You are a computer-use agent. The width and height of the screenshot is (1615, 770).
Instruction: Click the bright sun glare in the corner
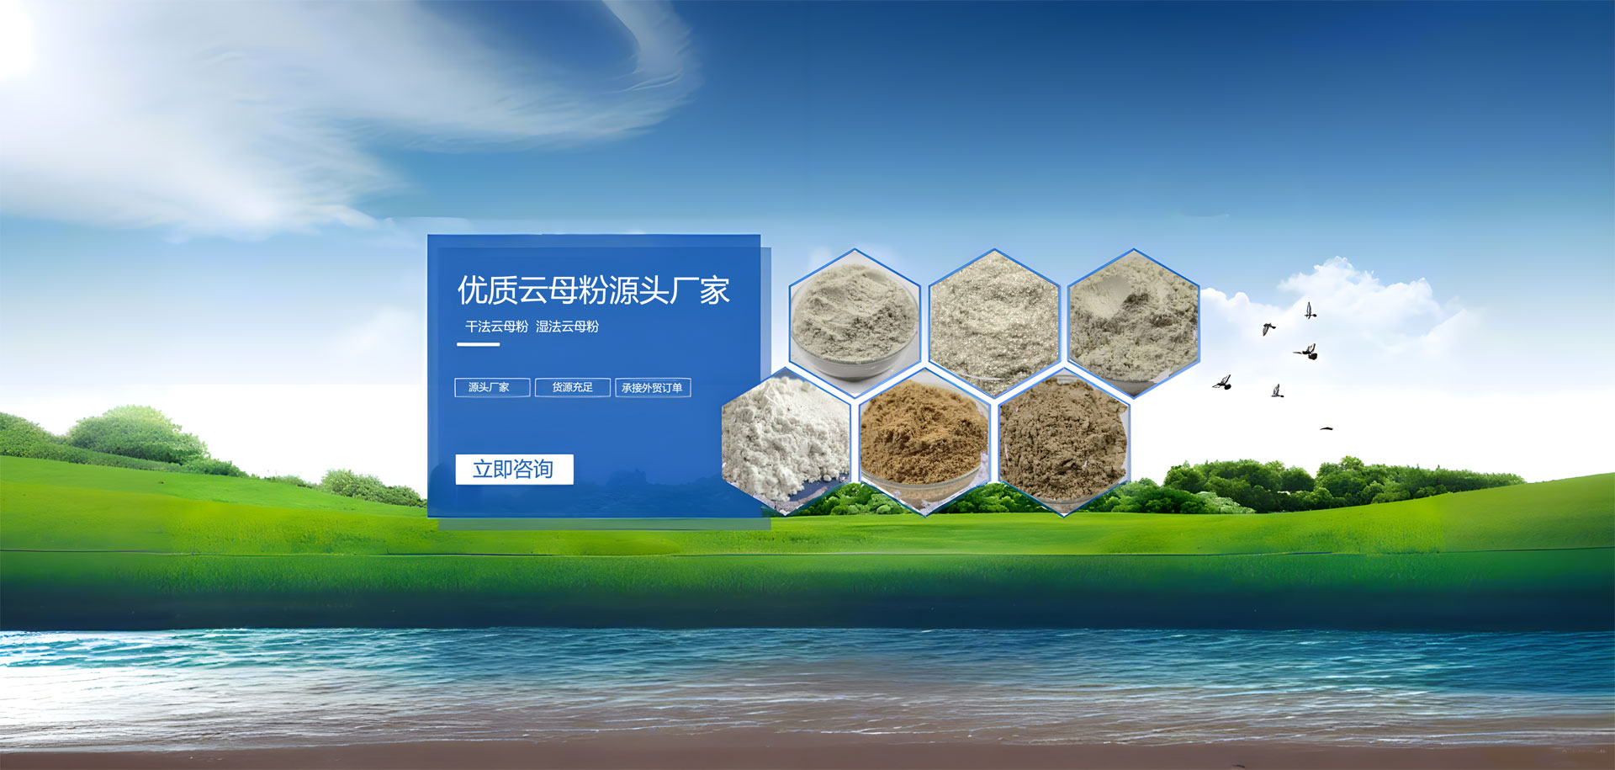[x=13, y=34]
